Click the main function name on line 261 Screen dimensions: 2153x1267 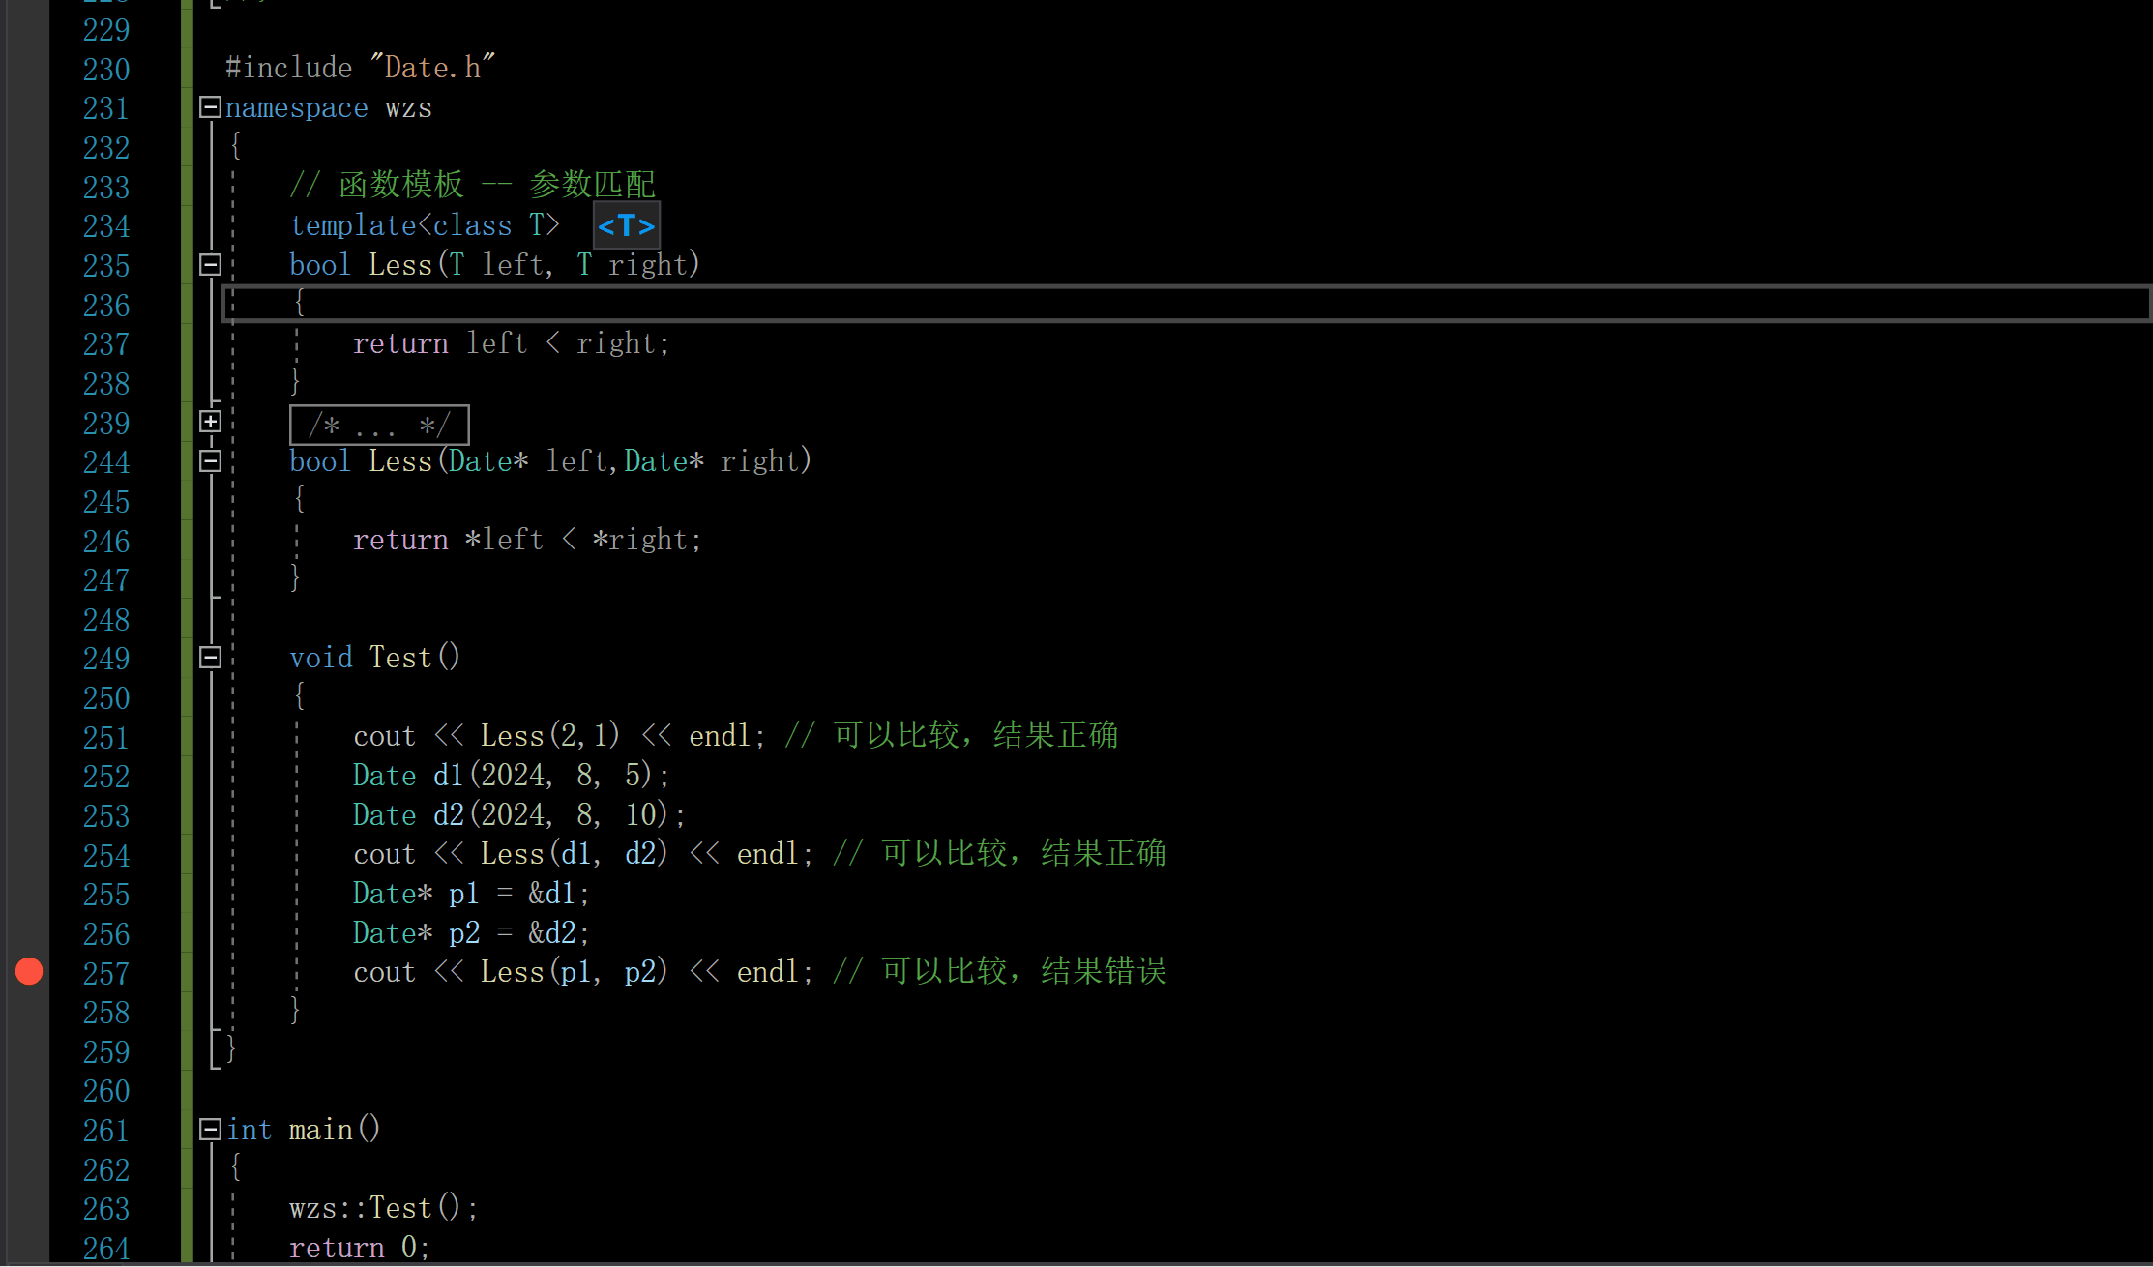tap(320, 1130)
